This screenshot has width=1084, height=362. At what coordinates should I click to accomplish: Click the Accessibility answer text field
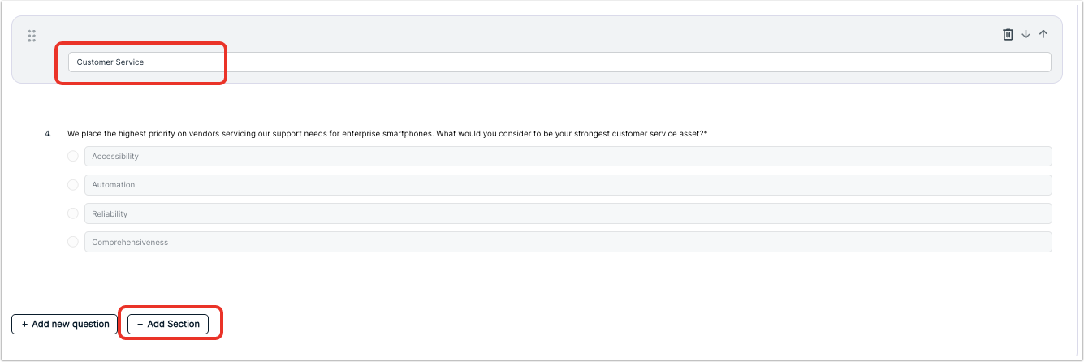click(568, 156)
